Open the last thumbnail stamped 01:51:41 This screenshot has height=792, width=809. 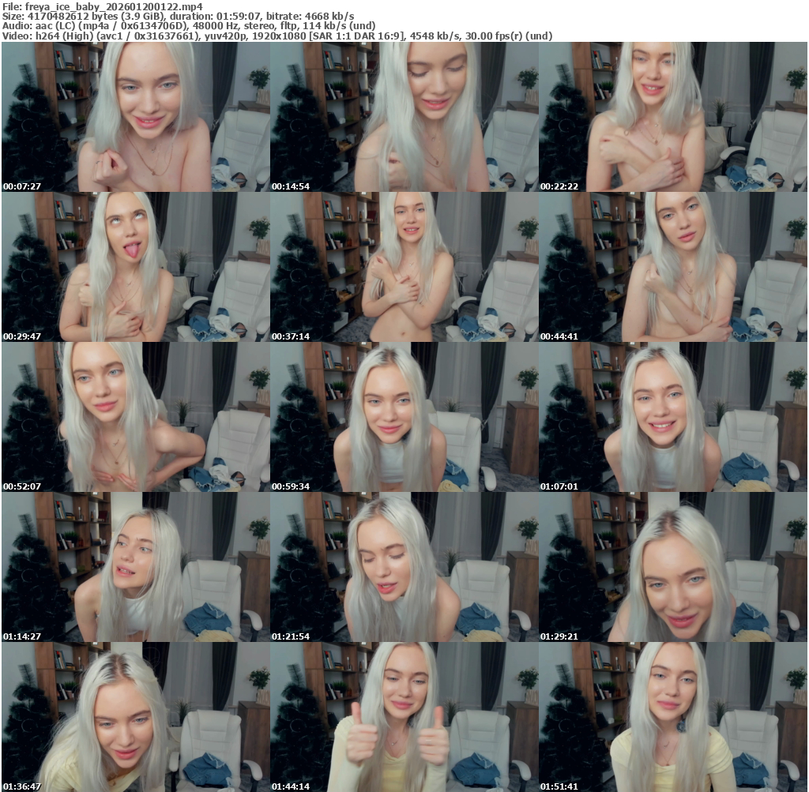point(673,717)
